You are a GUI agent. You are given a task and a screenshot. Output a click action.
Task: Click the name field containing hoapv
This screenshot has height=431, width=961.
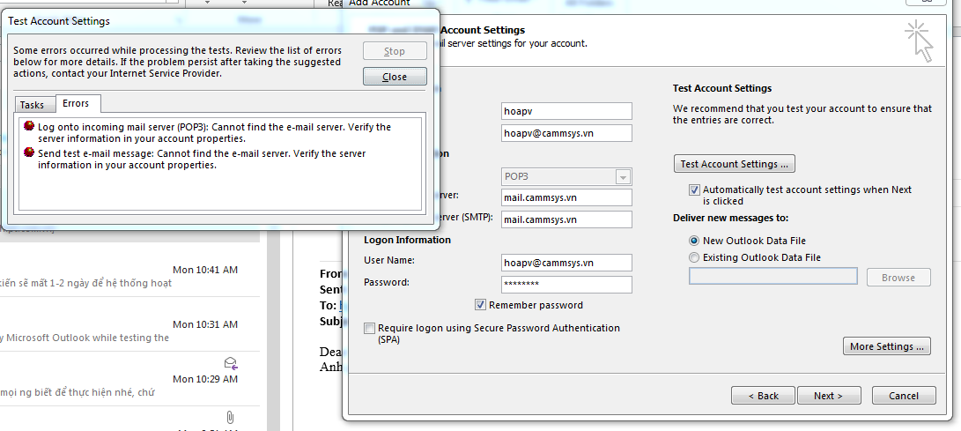point(566,111)
